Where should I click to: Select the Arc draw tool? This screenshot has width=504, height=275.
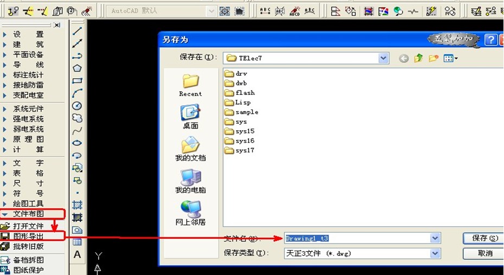pyautogui.click(x=77, y=93)
